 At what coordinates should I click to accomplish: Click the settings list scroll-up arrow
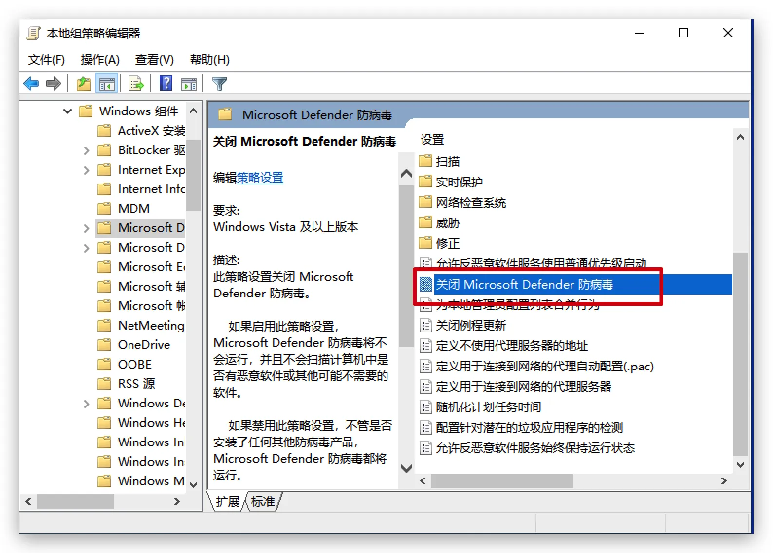pos(740,137)
